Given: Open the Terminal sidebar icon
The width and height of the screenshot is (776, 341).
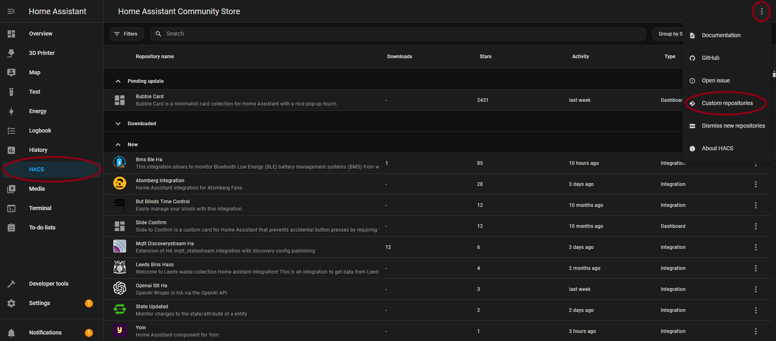Looking at the screenshot, I should [11, 208].
